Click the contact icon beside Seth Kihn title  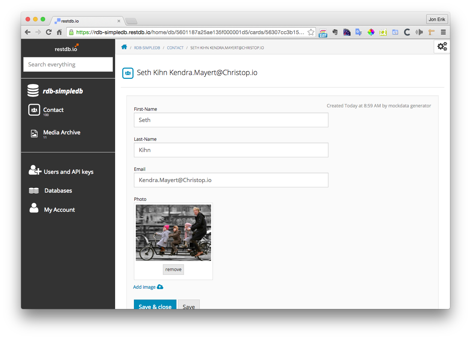click(128, 73)
